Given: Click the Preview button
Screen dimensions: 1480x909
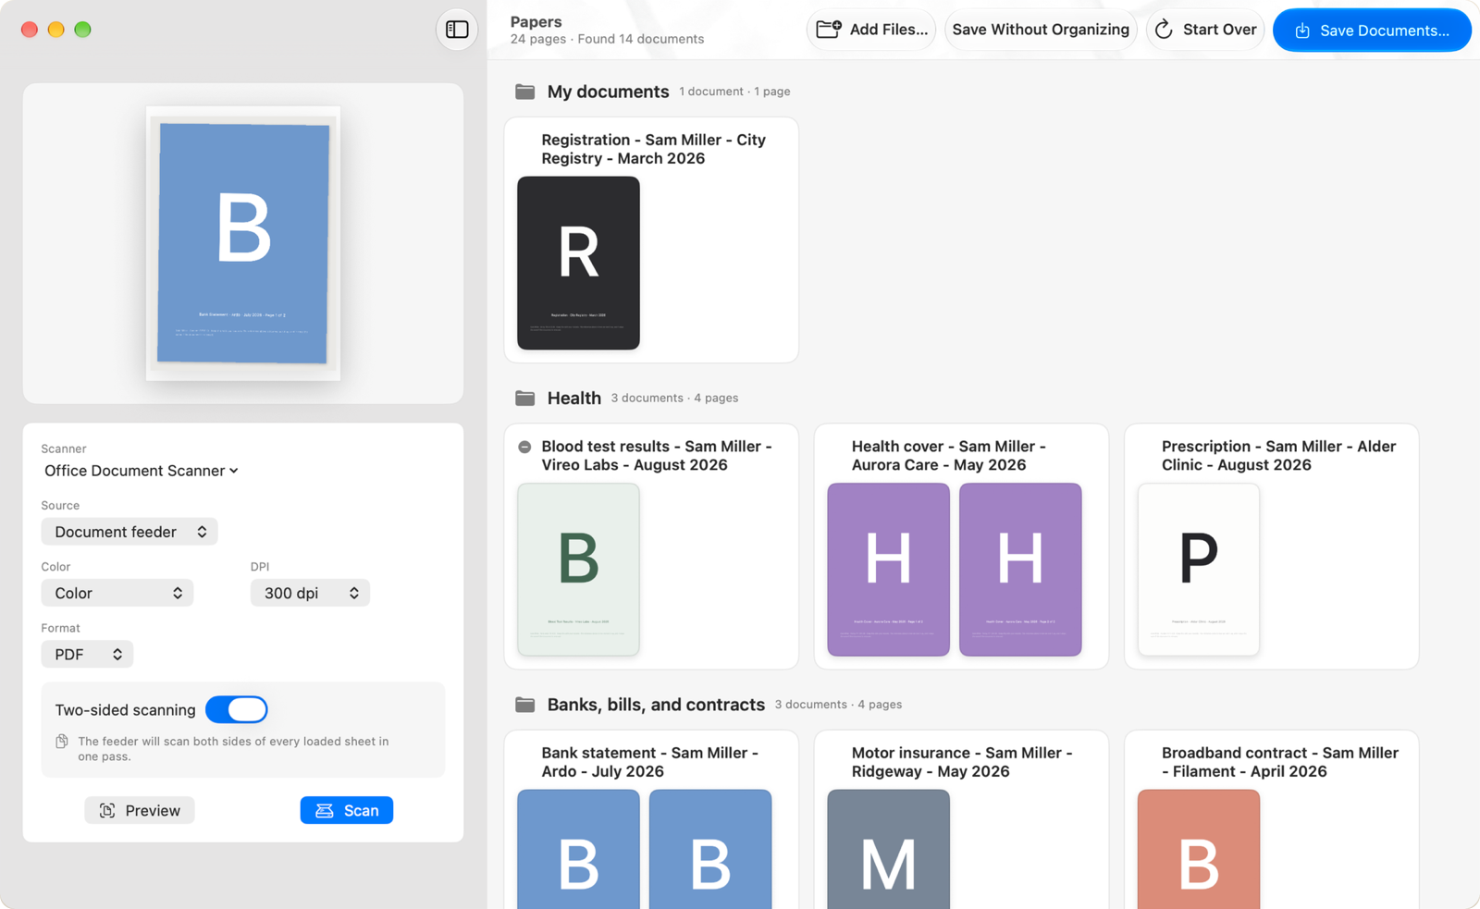Looking at the screenshot, I should click(140, 810).
